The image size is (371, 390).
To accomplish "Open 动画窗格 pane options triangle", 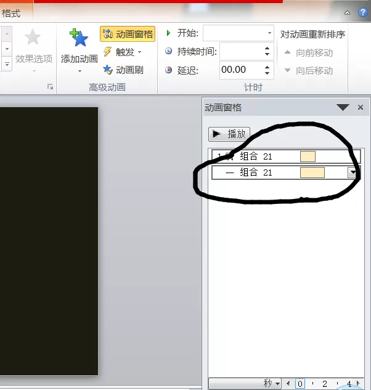I will (x=343, y=107).
